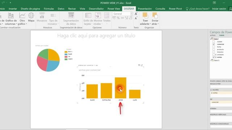The image size is (232, 130).
Task: Open the Otro gráfico chart menu
Action: click(x=22, y=19)
